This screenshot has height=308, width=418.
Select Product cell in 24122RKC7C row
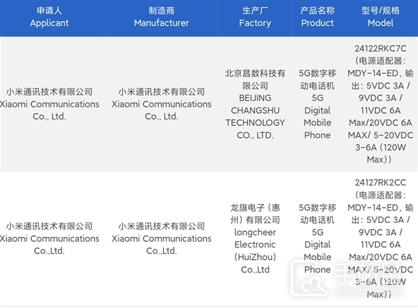coord(317,104)
